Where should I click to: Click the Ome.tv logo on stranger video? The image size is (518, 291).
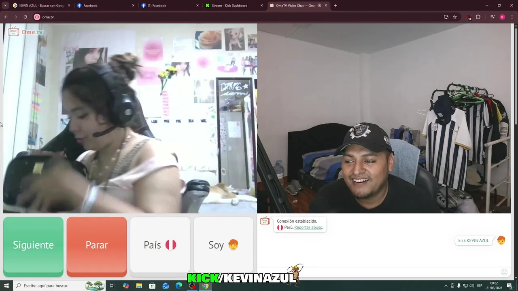coord(25,32)
